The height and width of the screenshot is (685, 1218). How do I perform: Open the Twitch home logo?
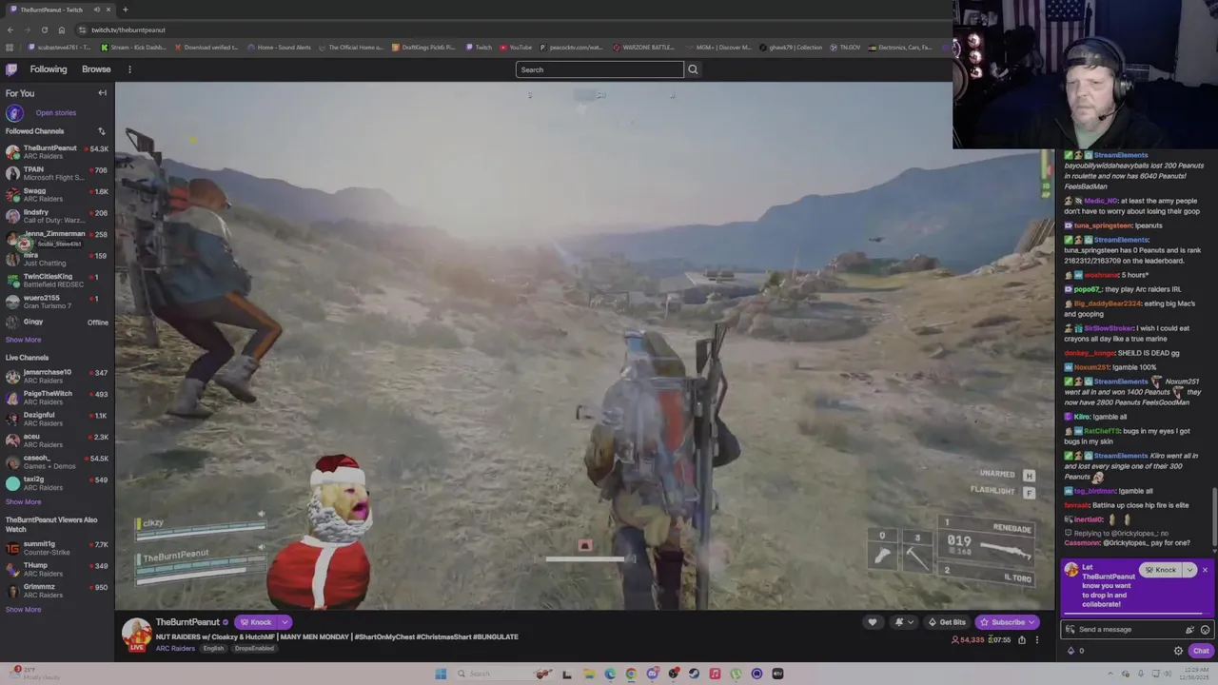[x=11, y=69]
